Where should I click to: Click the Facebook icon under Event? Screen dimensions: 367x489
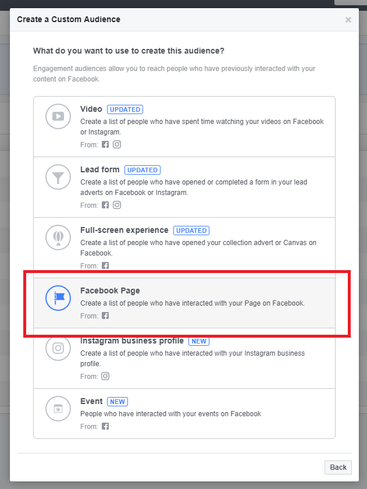point(105,426)
